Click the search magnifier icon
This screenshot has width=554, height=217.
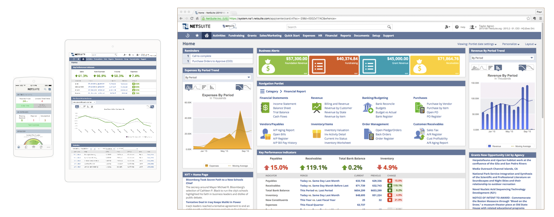389,27
